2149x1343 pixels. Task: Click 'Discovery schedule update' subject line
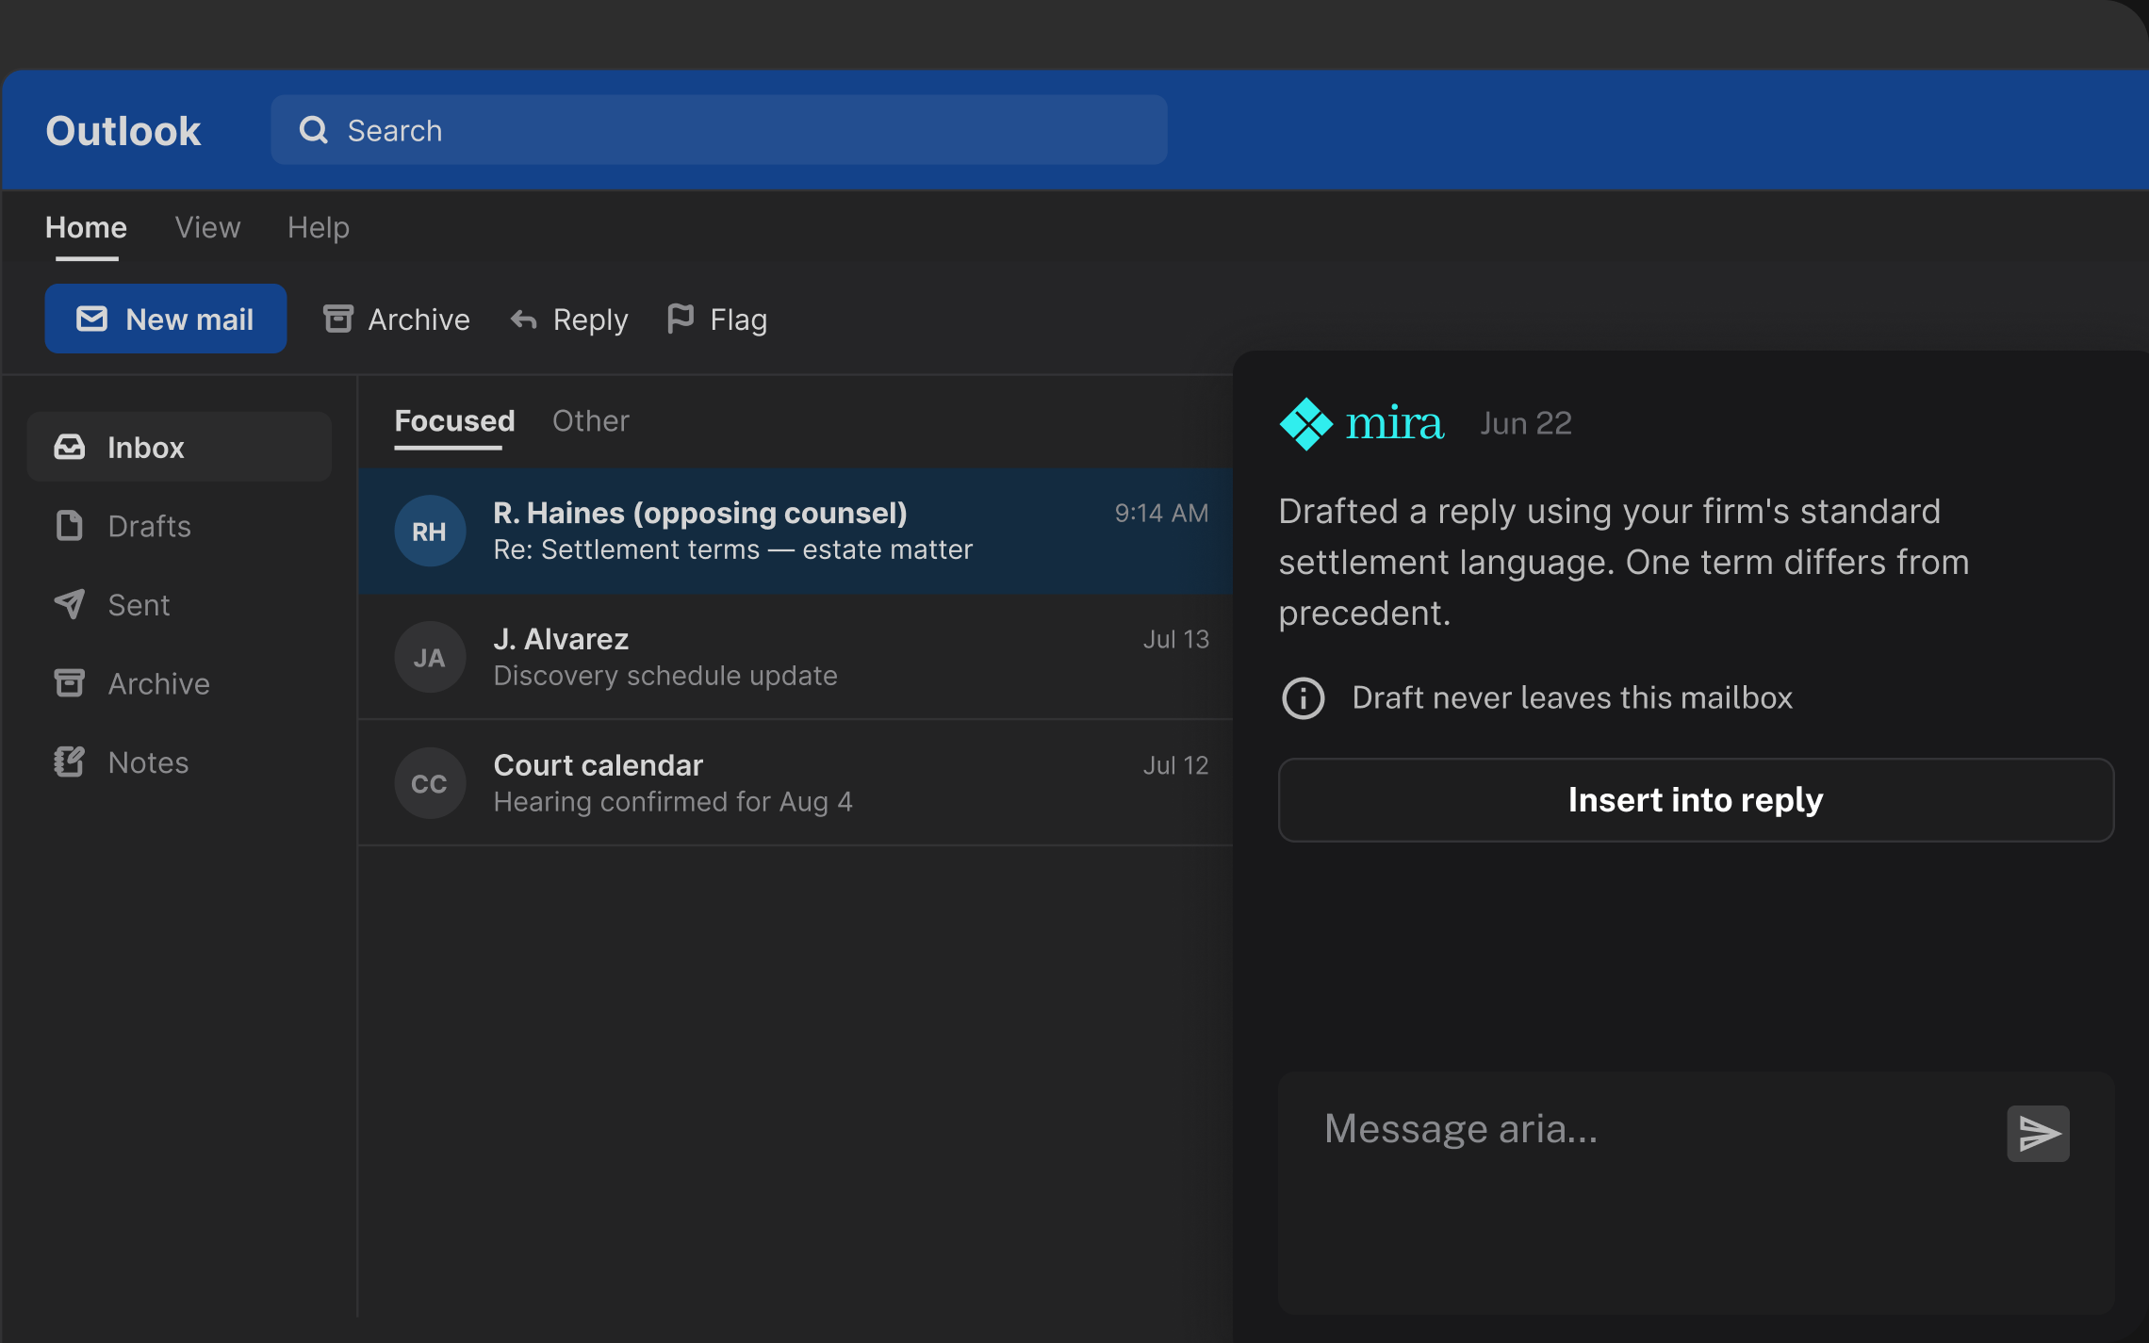[665, 676]
